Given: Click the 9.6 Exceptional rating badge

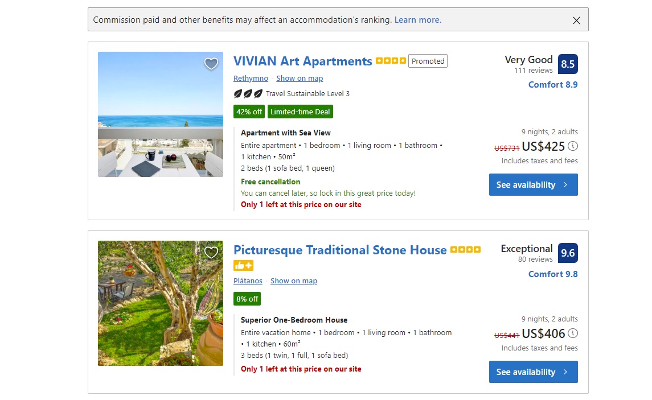Looking at the screenshot, I should point(567,253).
